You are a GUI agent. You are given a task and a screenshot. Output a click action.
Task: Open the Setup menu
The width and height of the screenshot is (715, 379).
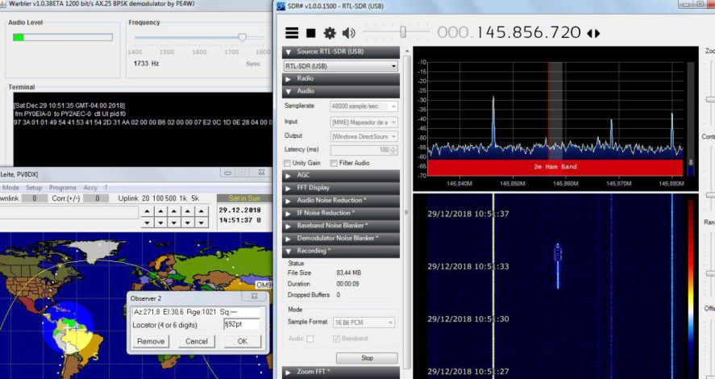34,187
